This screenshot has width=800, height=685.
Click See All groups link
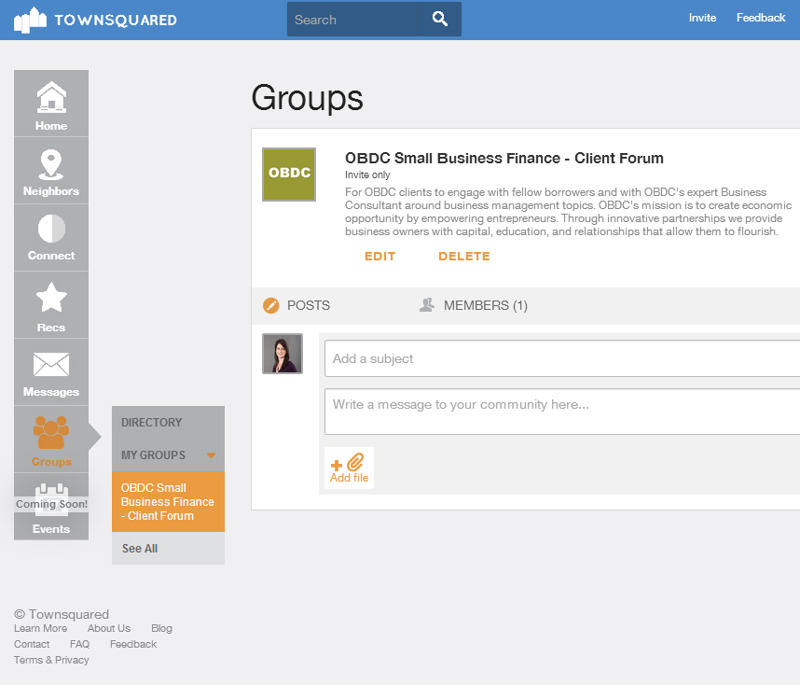[x=140, y=549]
